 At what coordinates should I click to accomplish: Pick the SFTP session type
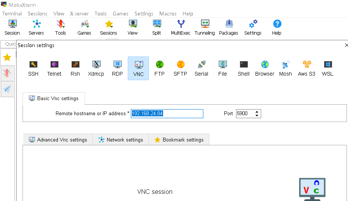tap(180, 68)
